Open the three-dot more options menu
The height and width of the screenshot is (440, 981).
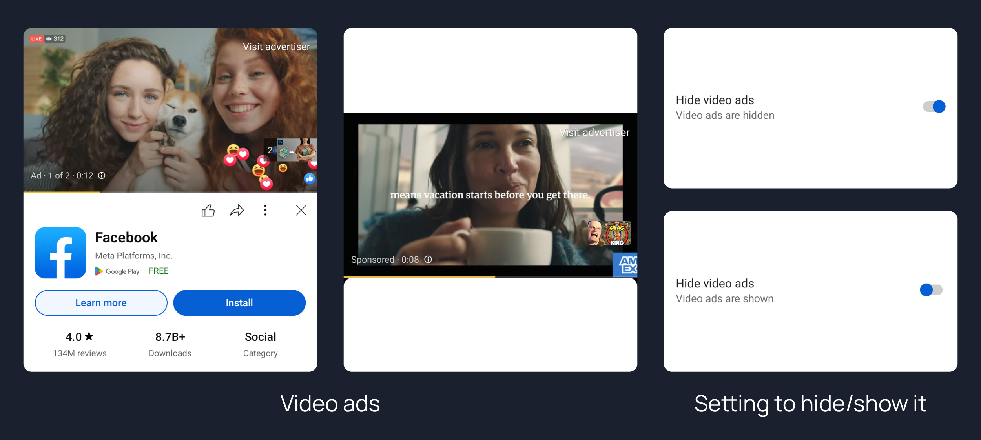click(265, 211)
